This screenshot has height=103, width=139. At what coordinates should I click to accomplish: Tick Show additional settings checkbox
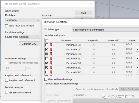point(46,79)
